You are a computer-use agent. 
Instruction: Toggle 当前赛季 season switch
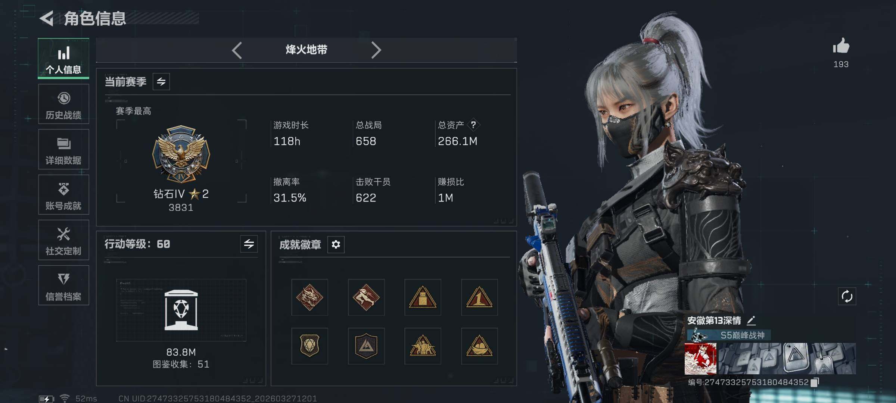pyautogui.click(x=161, y=82)
